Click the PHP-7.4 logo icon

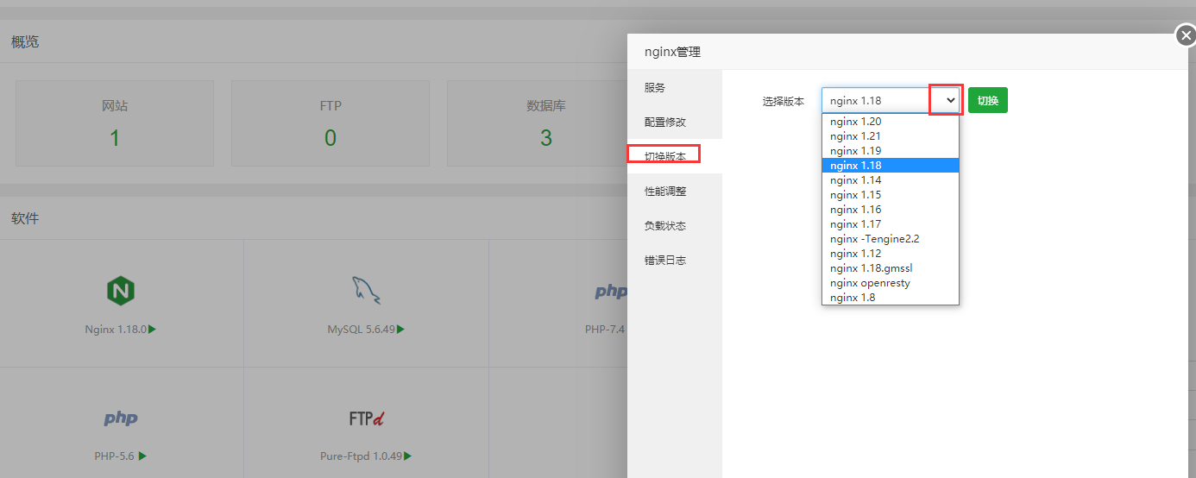pyautogui.click(x=611, y=292)
